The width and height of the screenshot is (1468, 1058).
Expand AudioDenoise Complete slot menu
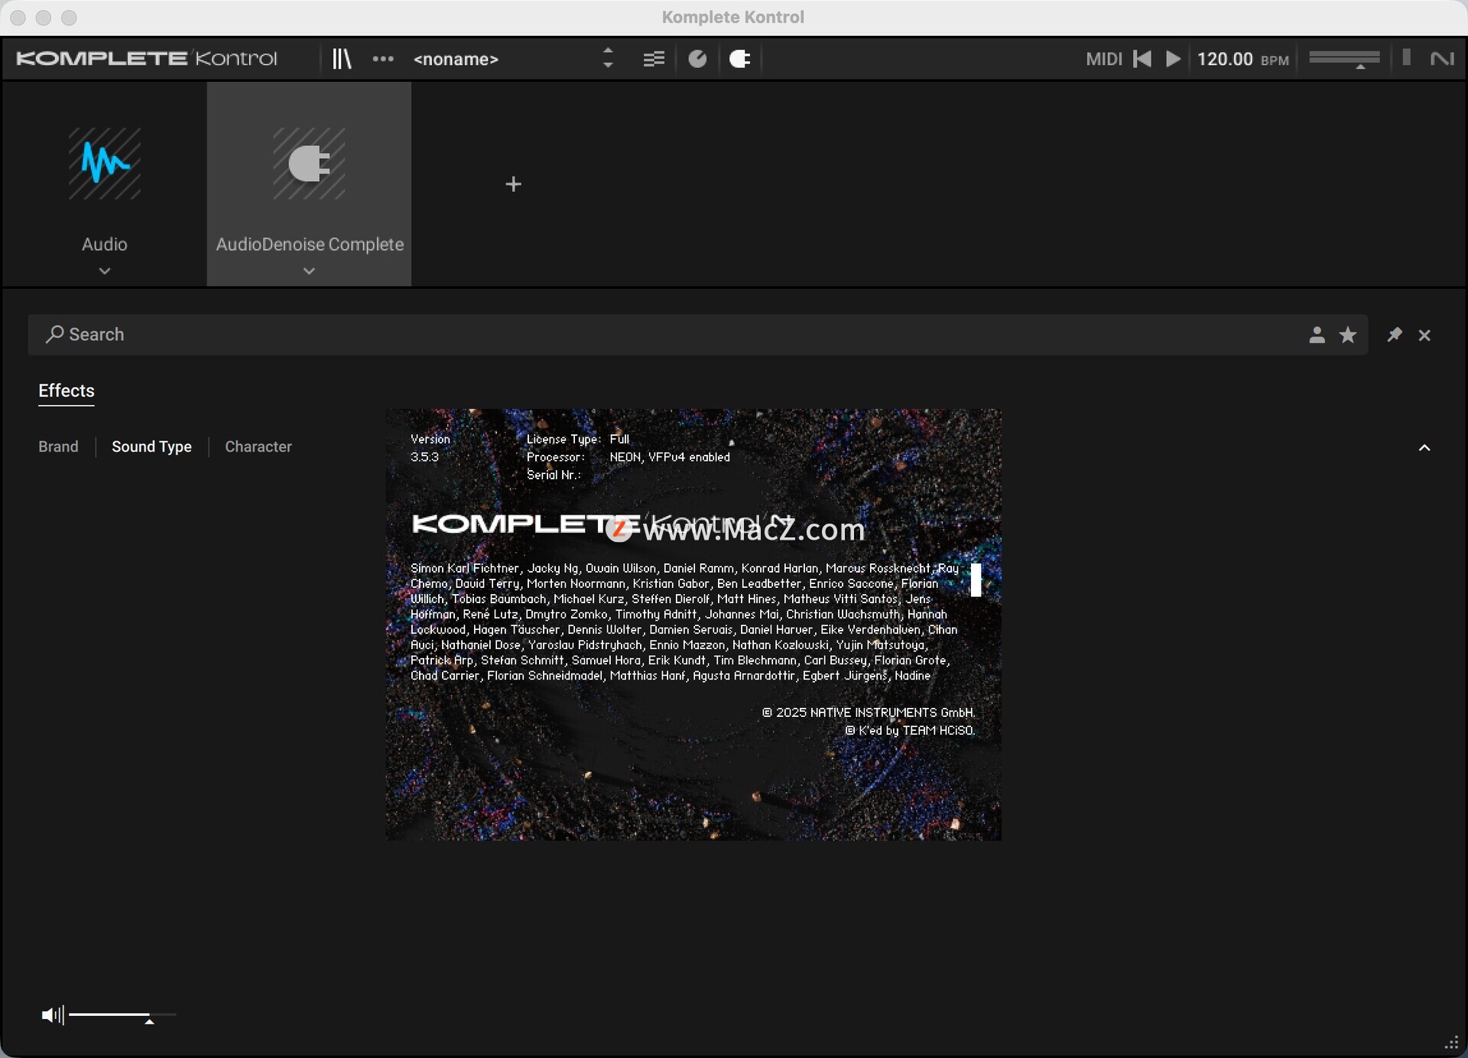(x=309, y=271)
